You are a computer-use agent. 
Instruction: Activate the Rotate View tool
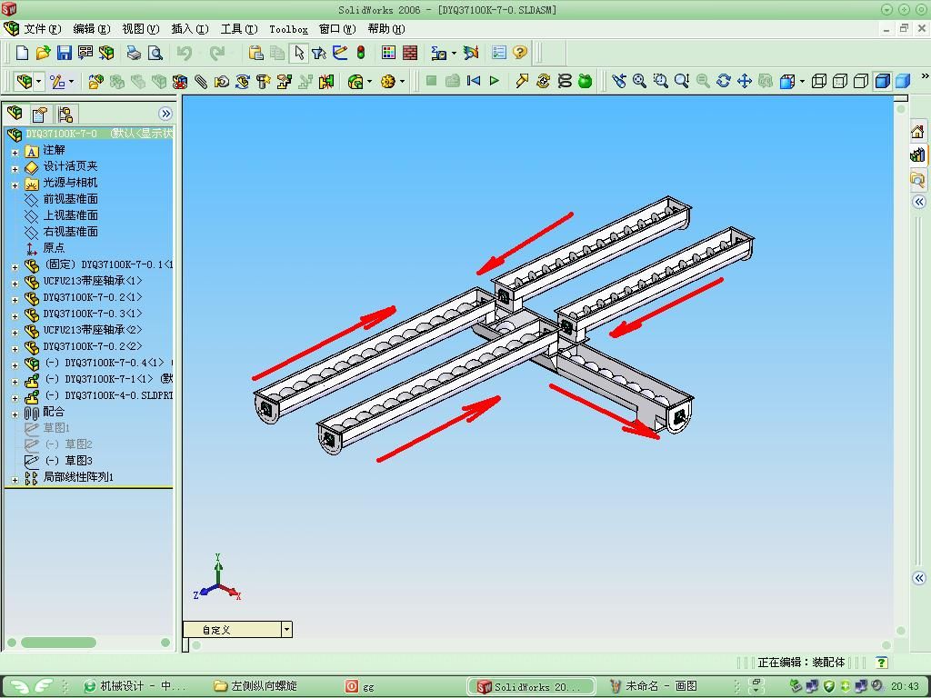724,81
